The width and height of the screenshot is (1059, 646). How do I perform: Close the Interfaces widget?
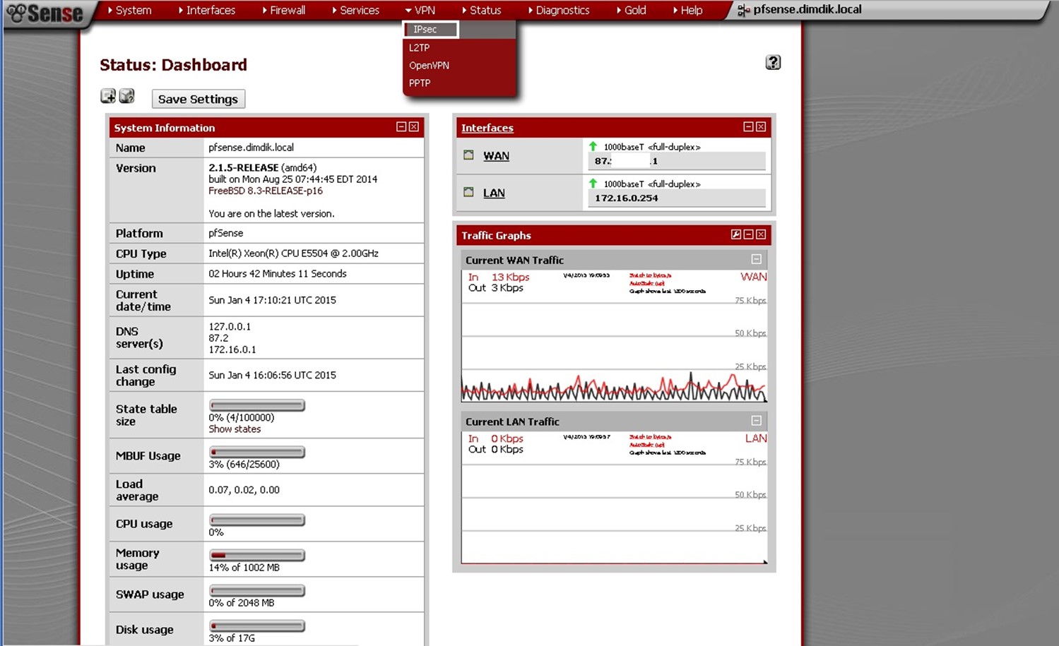[x=761, y=127]
